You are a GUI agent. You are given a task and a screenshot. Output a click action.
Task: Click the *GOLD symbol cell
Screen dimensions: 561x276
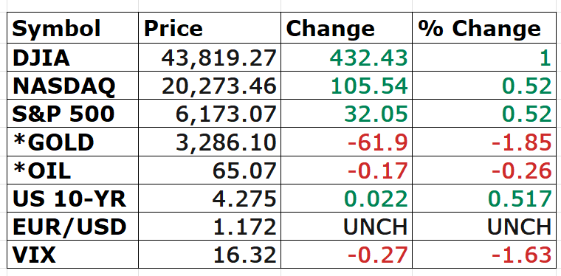tap(72, 142)
